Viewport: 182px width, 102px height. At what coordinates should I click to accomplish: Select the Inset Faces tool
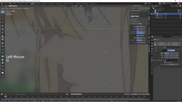tap(3, 43)
